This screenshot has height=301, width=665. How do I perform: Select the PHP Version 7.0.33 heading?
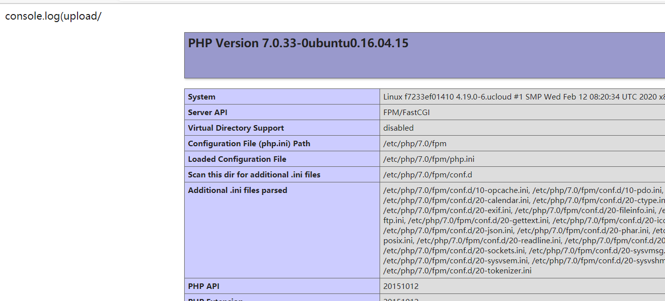click(x=298, y=43)
